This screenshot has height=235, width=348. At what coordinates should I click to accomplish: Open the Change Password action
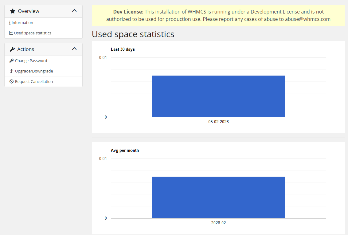[x=31, y=61]
